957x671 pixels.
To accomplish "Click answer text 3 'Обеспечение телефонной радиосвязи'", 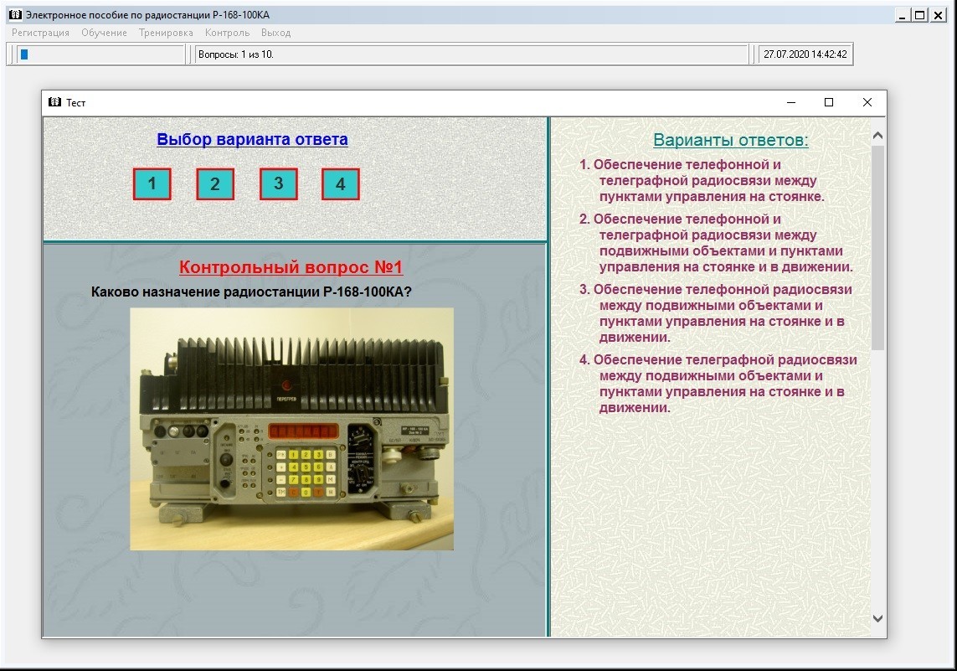I will pos(715,313).
